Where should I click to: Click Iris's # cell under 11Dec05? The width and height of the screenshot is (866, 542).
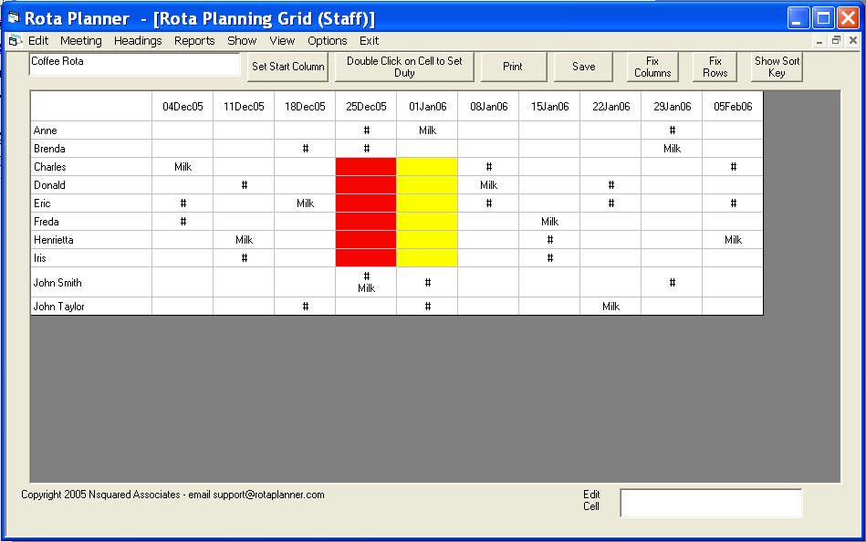(x=244, y=258)
